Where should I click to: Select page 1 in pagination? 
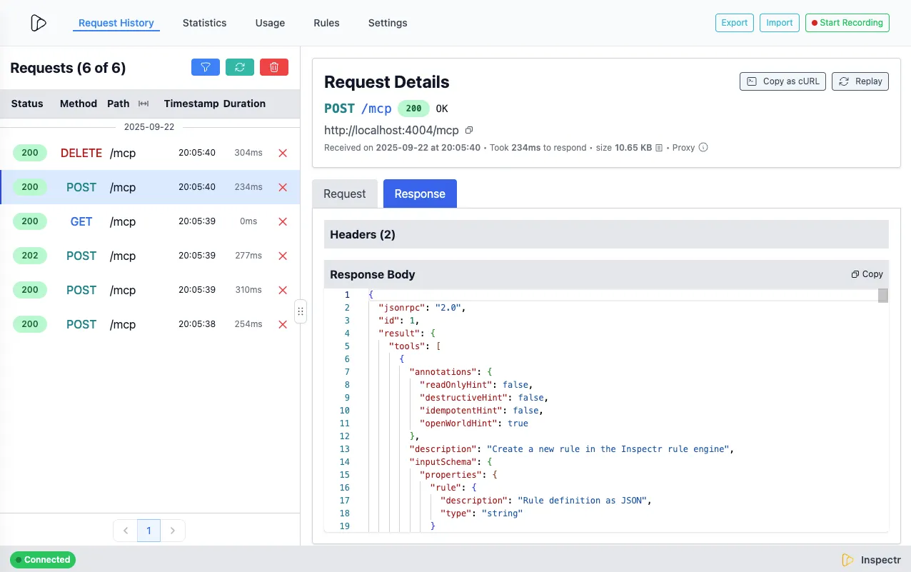[x=149, y=531]
